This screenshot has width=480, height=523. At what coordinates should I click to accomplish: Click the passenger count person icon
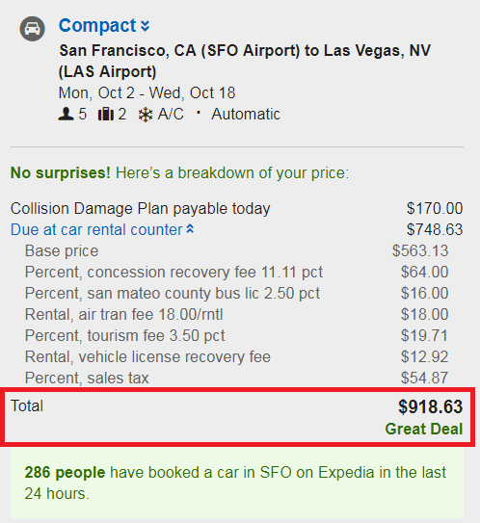click(x=66, y=114)
